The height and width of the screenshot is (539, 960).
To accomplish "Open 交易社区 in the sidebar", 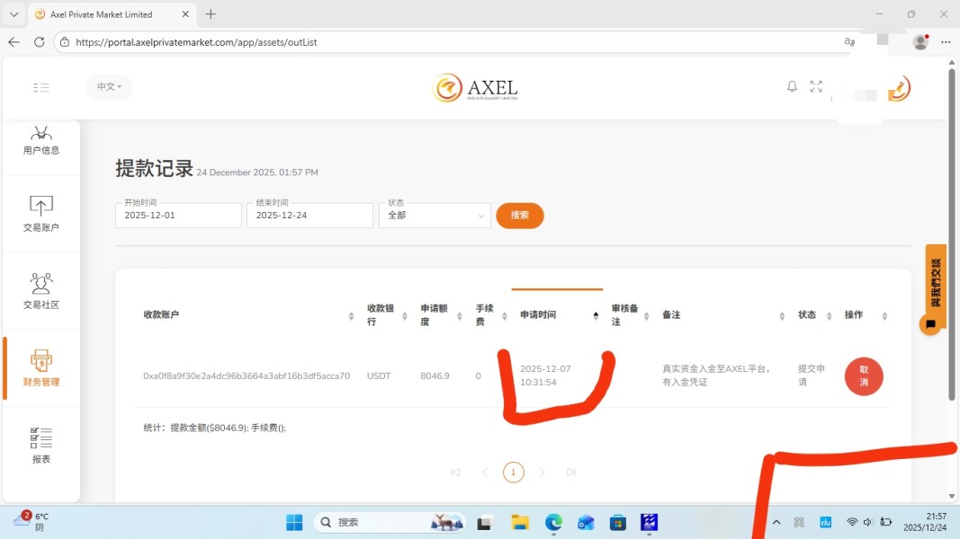I will tap(41, 291).
